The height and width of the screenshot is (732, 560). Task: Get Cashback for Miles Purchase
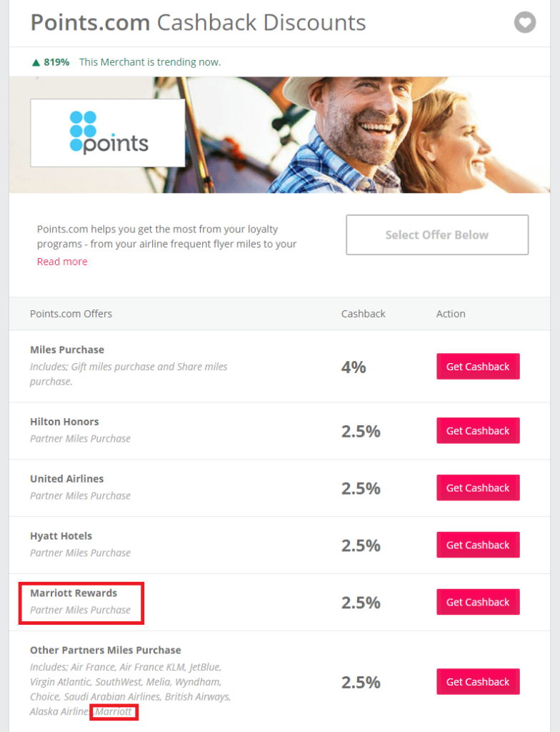[478, 367]
